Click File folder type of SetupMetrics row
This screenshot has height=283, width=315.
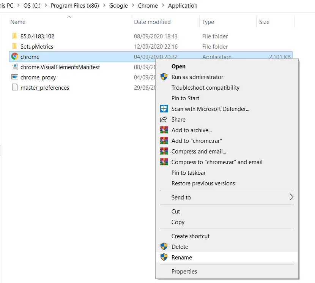point(215,47)
